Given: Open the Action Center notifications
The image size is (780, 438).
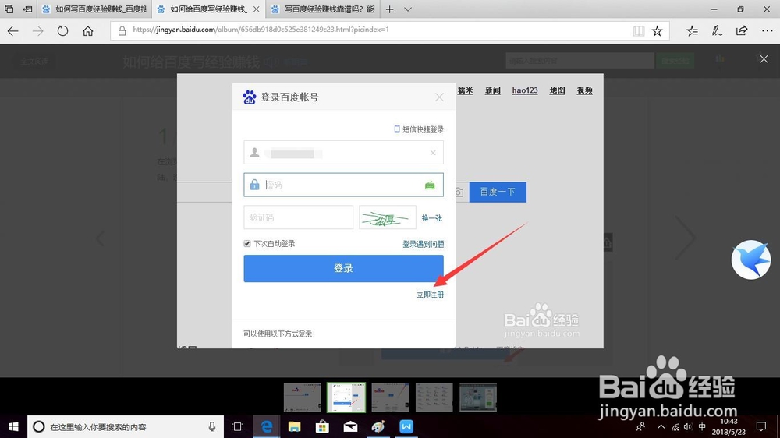Looking at the screenshot, I should 761,426.
